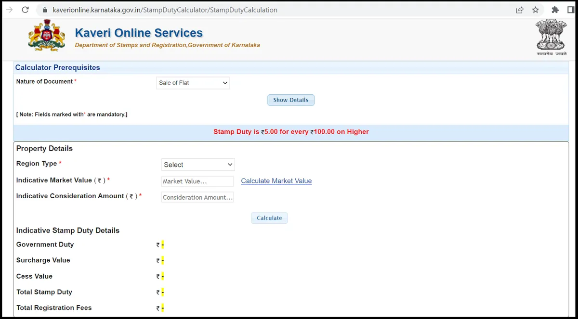578x319 pixels.
Task: View site information via the padlock icon
Action: coord(45,10)
